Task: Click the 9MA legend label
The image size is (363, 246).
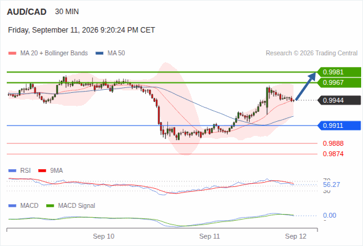Action: (x=57, y=171)
